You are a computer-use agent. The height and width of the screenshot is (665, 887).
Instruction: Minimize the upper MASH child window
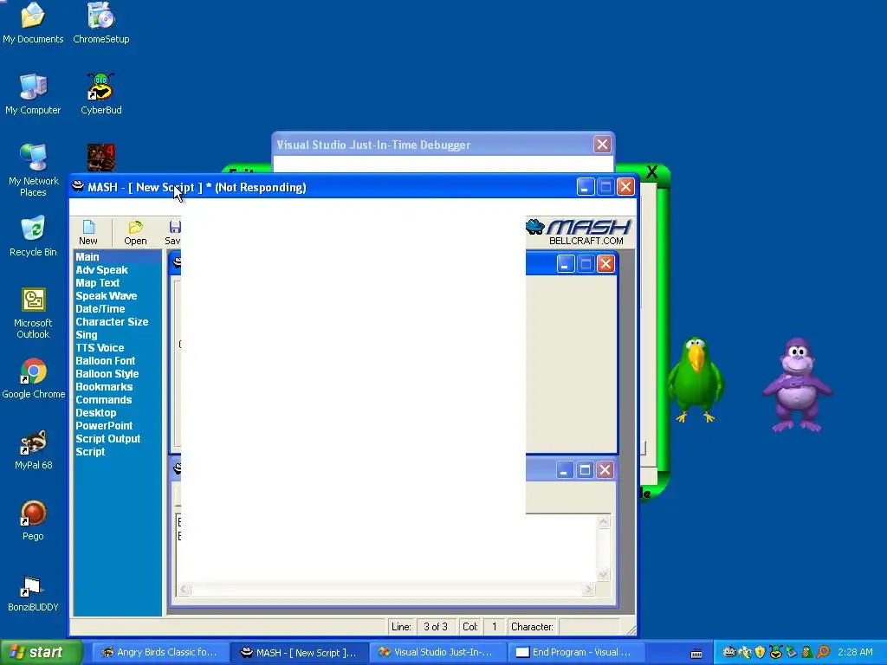point(565,264)
